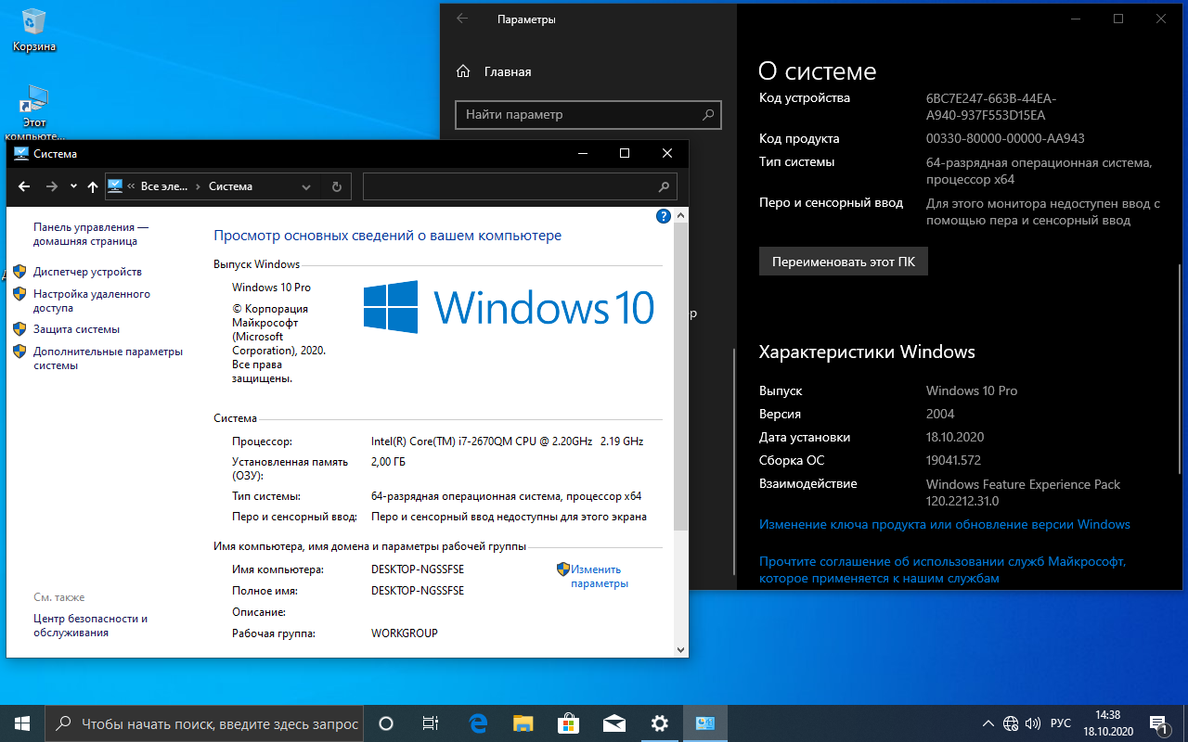The height and width of the screenshot is (742, 1188).
Task: Open Microsoft Store from taskbar
Action: pyautogui.click(x=569, y=723)
